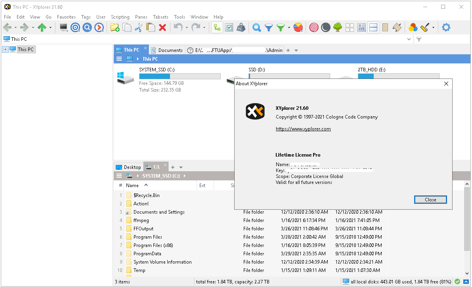
Task: Open the Drives computer monitor icon
Action: (x=63, y=27)
